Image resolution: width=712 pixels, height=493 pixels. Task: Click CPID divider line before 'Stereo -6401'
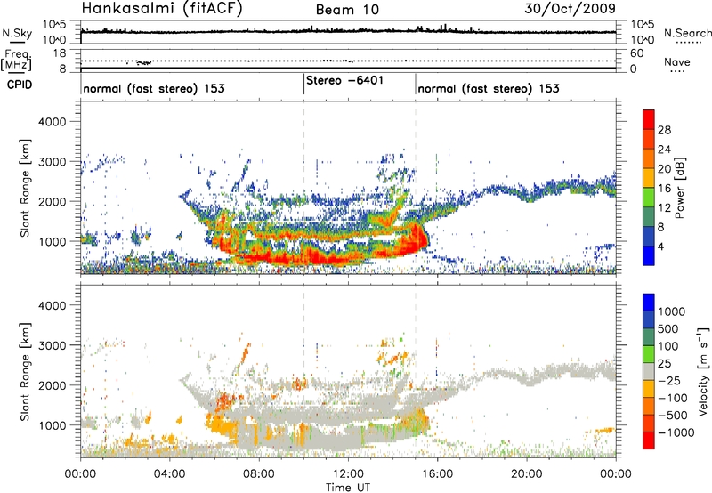coord(303,85)
